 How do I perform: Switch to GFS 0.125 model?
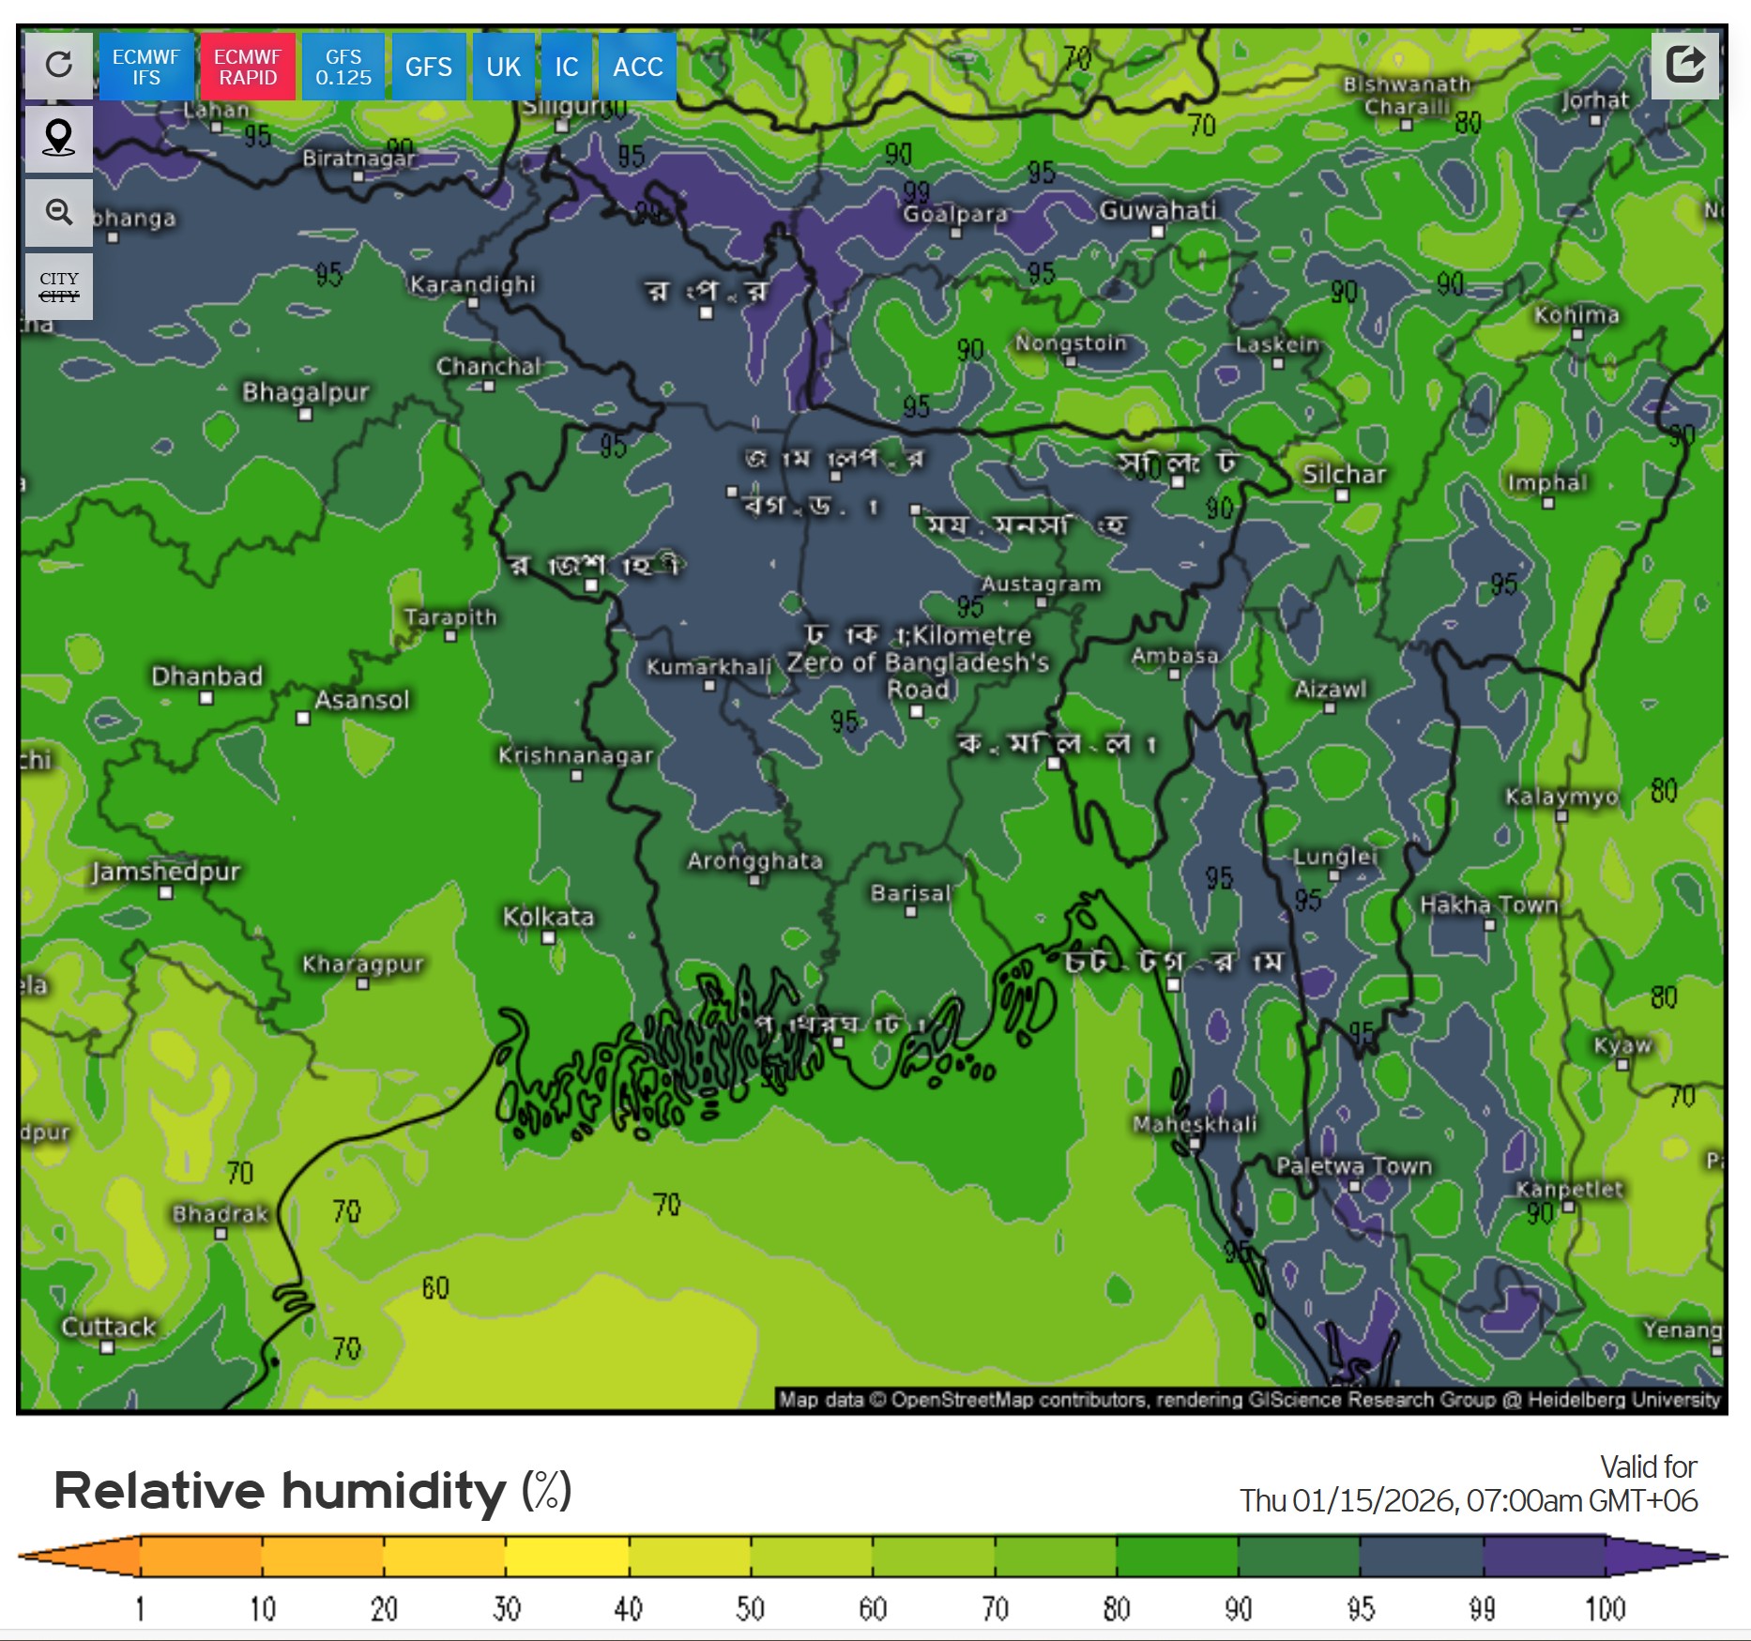pos(343,67)
